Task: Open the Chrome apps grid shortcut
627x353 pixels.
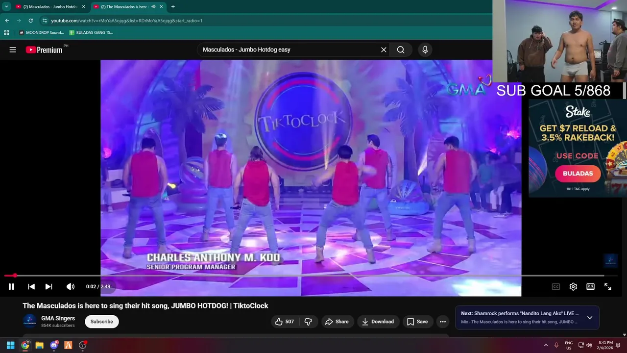Action: tap(6, 33)
